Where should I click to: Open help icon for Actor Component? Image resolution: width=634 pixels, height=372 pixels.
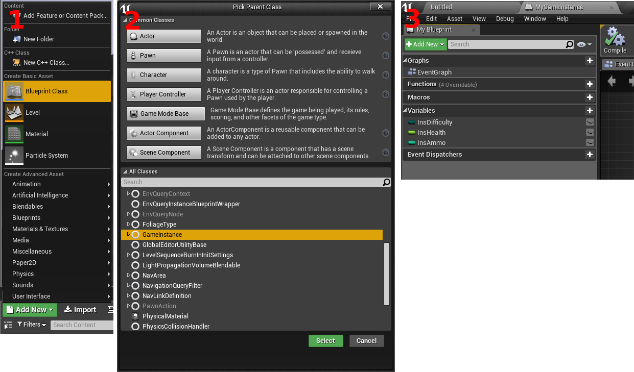(x=386, y=133)
